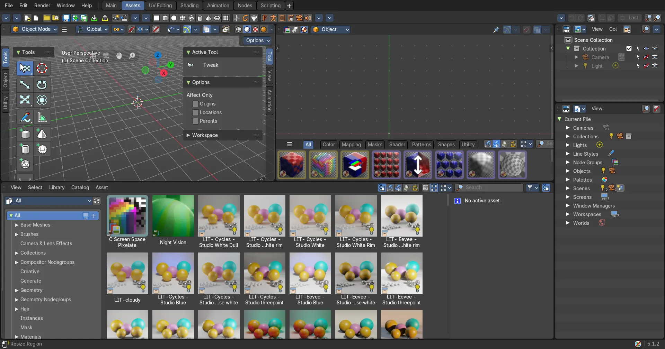Click the red X axis gizmo ball

163,73
